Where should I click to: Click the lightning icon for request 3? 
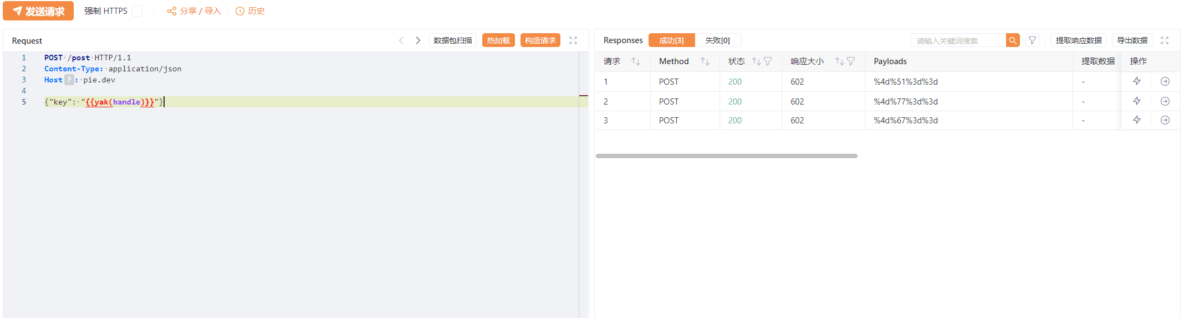[1137, 120]
